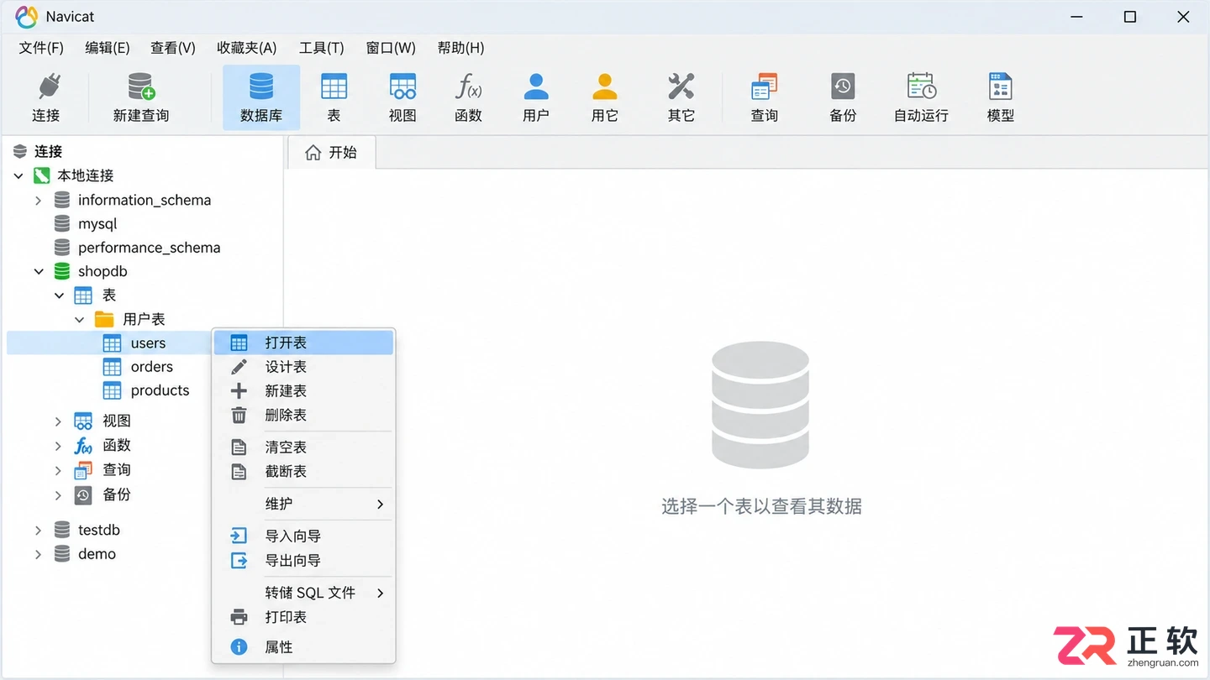Switch to the 开始 tab

tap(331, 153)
